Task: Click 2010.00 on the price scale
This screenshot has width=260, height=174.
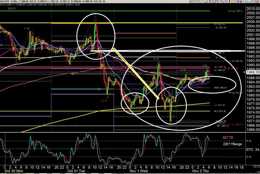Action: (253, 9)
